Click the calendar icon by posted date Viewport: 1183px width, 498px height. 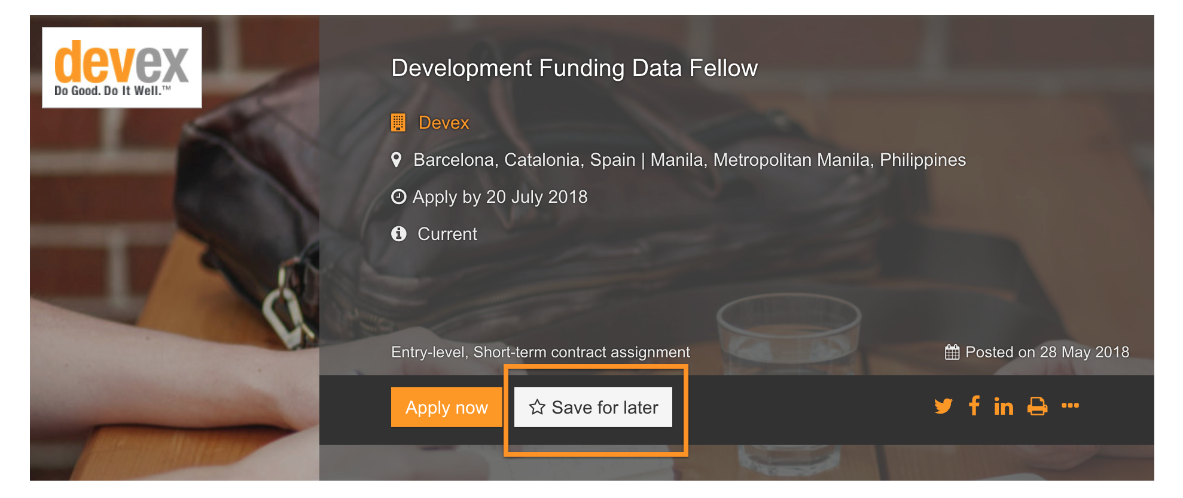952,352
